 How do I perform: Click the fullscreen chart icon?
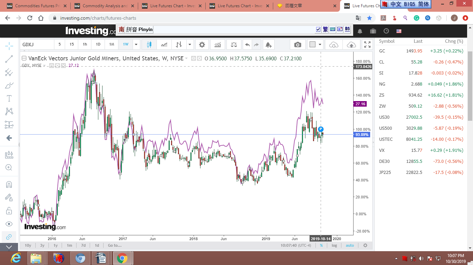click(x=367, y=45)
